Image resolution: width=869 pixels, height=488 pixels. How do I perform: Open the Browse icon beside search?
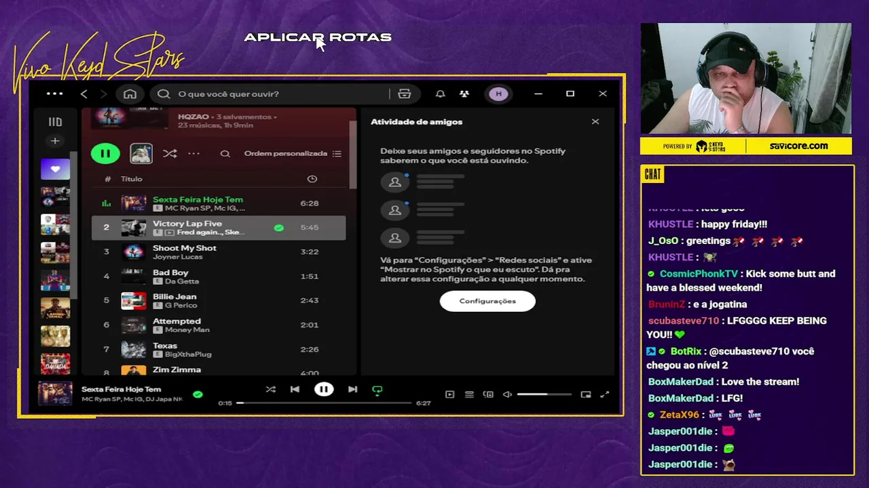pos(405,94)
